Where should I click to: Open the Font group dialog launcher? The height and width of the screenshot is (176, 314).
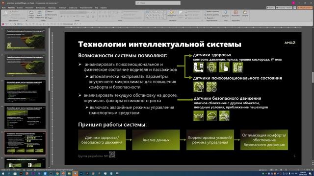(97, 21)
